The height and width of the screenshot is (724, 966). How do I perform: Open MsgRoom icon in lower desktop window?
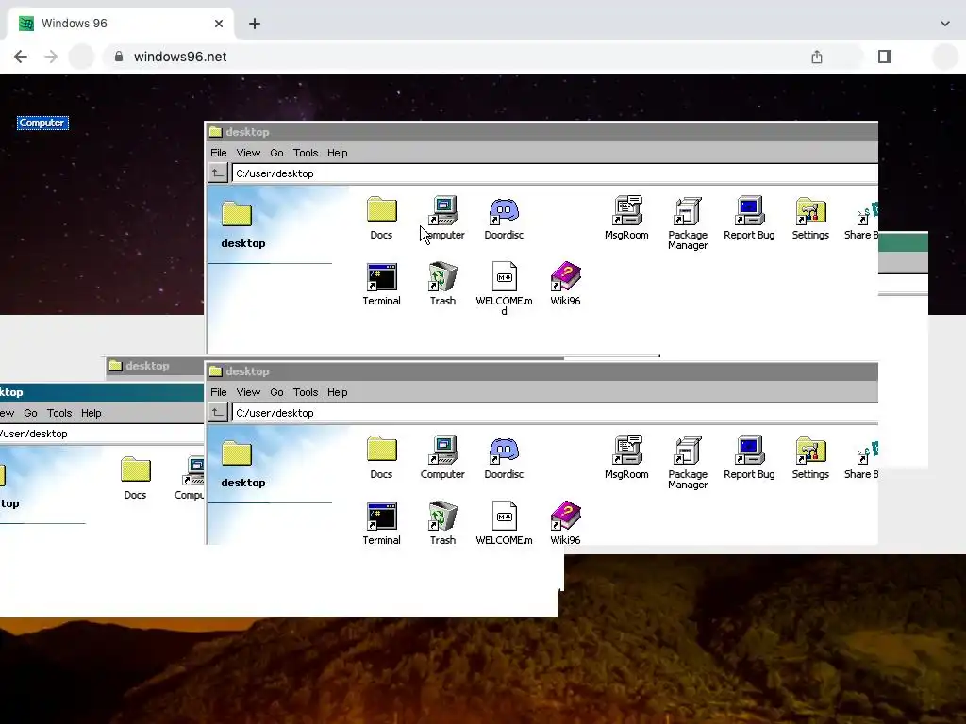point(626,457)
